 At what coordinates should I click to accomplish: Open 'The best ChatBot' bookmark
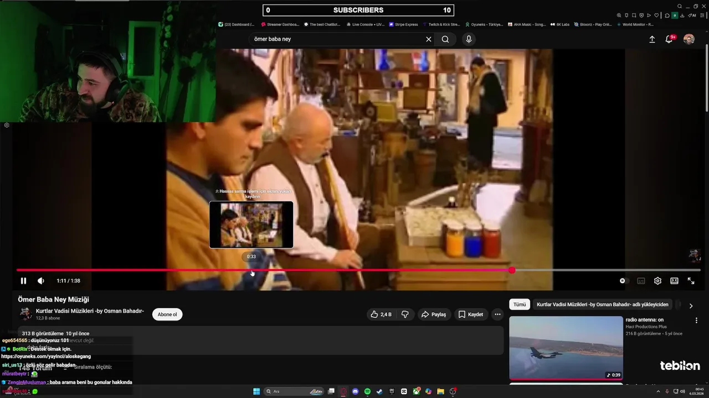pos(322,24)
